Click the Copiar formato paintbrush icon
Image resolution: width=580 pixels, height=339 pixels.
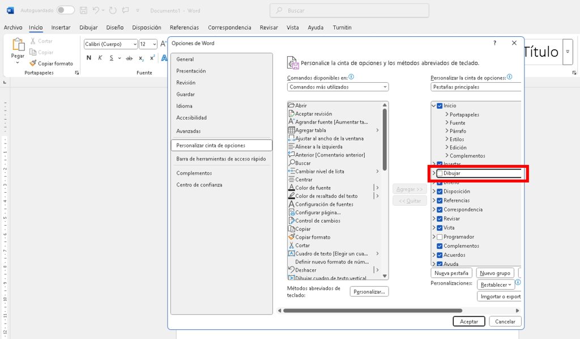coord(33,63)
